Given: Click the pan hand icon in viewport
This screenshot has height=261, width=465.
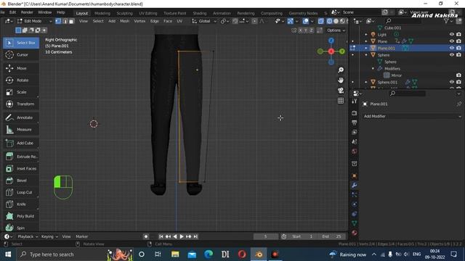Looking at the screenshot, I should pos(341,80).
